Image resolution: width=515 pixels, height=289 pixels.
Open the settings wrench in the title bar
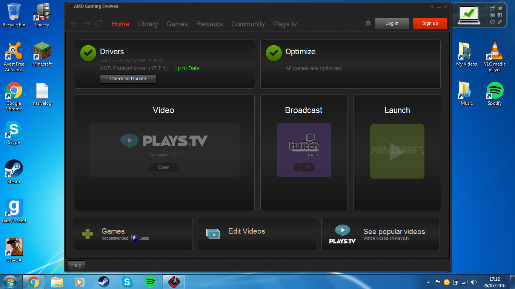tap(432, 7)
